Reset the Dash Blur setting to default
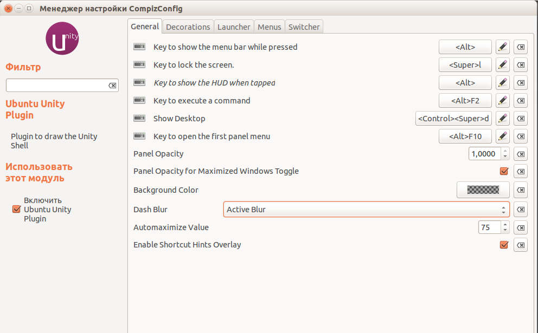Image resolution: width=538 pixels, height=333 pixels. coord(521,210)
